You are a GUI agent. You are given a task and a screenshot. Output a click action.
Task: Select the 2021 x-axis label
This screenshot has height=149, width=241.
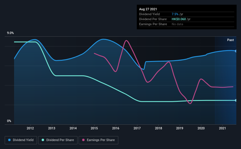[223, 128]
